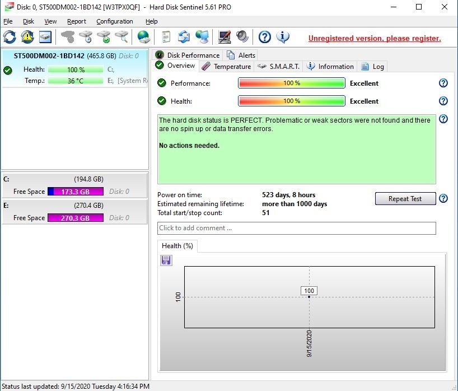This screenshot has width=458, height=391.
Task: Click the refresh-with-warning-triangle toolbar icon
Action: (x=27, y=37)
